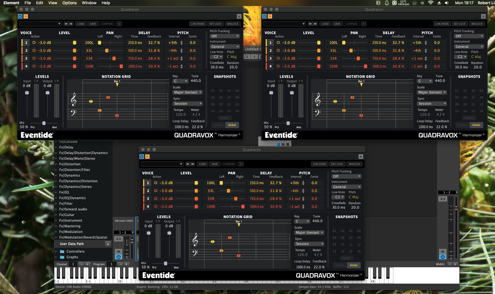Screen dimensions: 495x294
Task: Toggle voice 2 active in top-left Quadravox
Action: 34,51
